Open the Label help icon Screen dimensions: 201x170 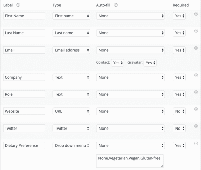(x=18, y=5)
